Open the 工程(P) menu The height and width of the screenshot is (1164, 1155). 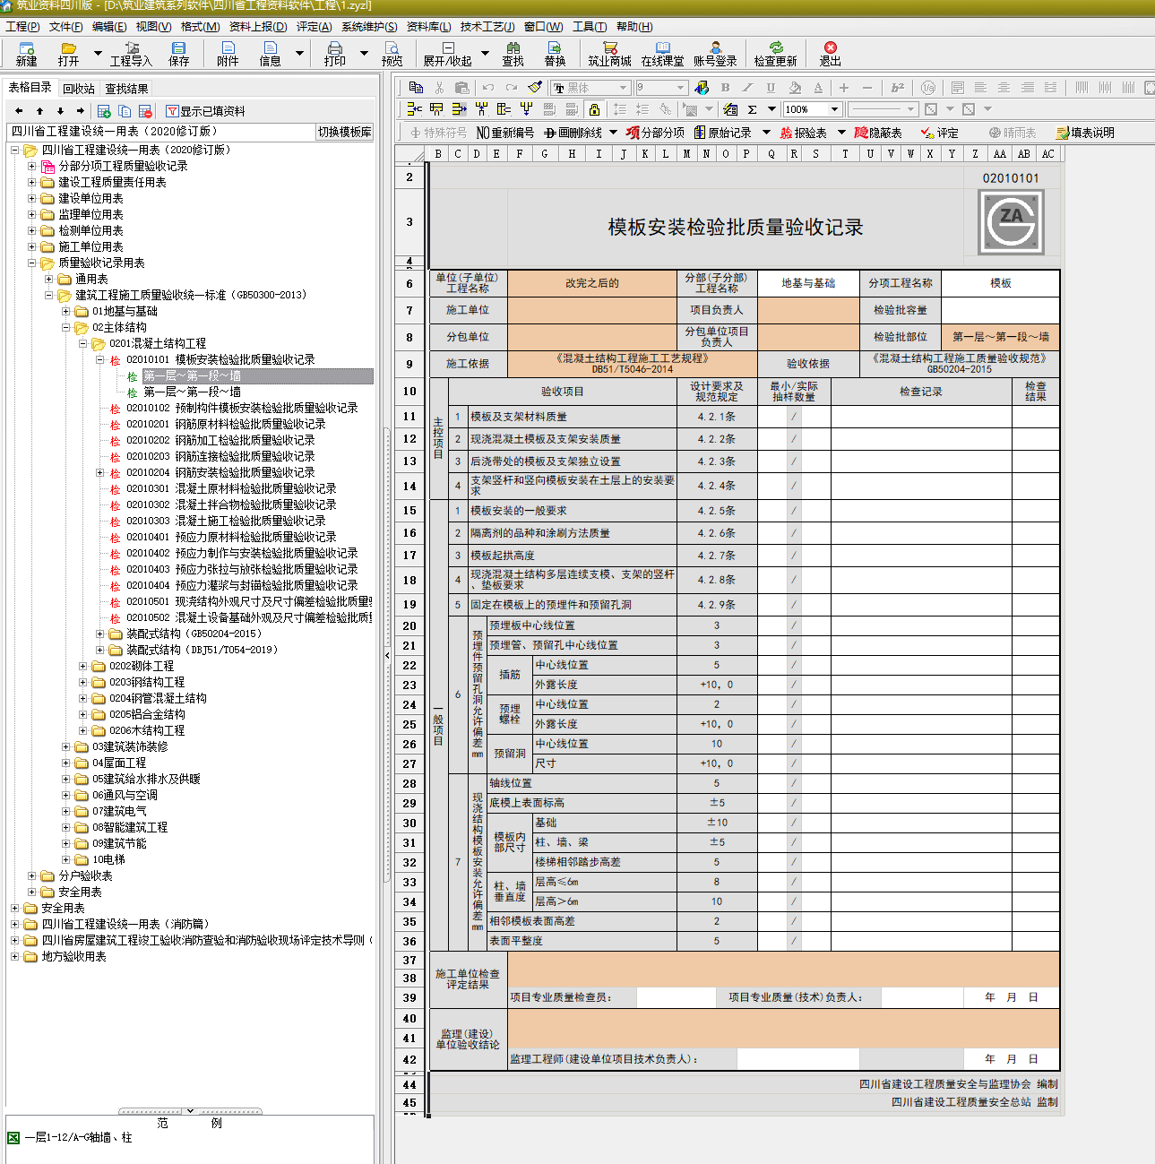22,27
